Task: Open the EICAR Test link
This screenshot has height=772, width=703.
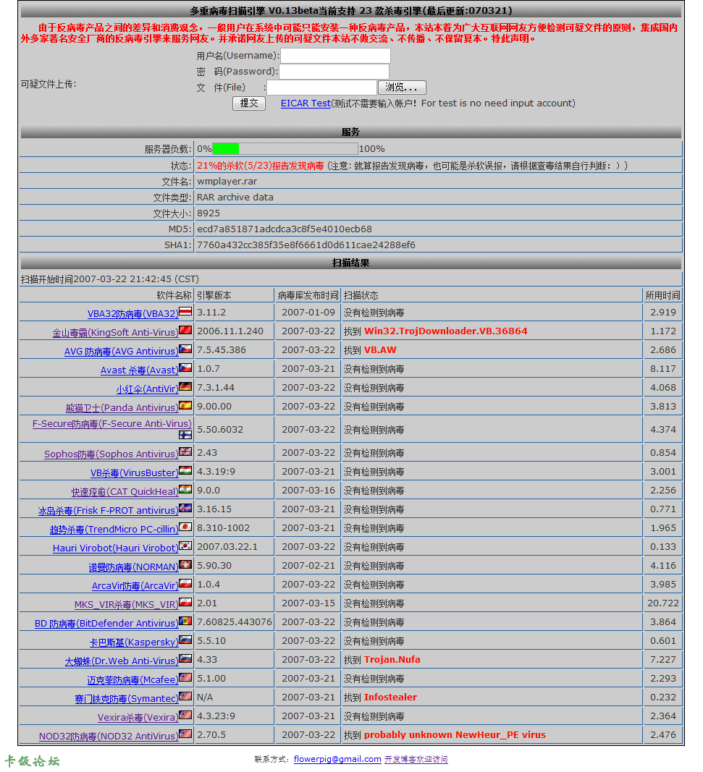Action: click(306, 103)
